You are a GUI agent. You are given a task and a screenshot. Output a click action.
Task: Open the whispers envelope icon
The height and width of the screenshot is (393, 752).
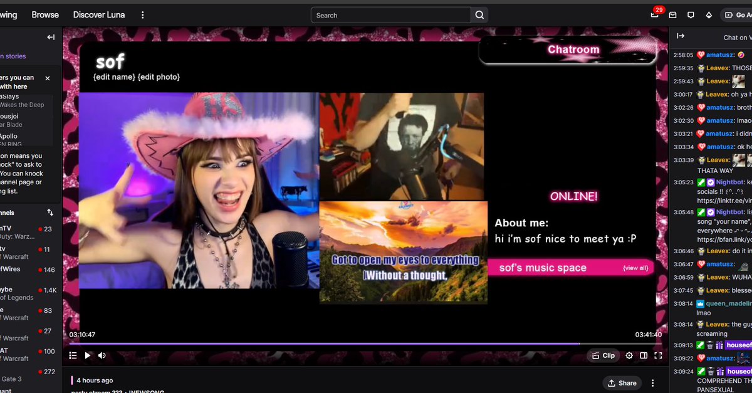(672, 15)
